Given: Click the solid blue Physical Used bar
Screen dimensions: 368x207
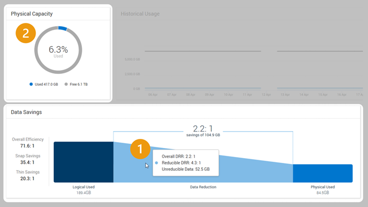Looking at the screenshot, I should click(x=323, y=173).
